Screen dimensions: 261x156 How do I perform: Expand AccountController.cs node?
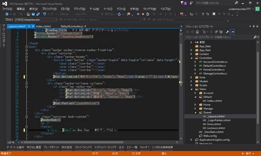195,62
